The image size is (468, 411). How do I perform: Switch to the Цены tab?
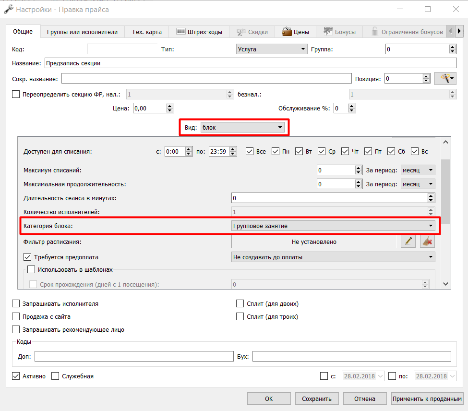tap(296, 32)
